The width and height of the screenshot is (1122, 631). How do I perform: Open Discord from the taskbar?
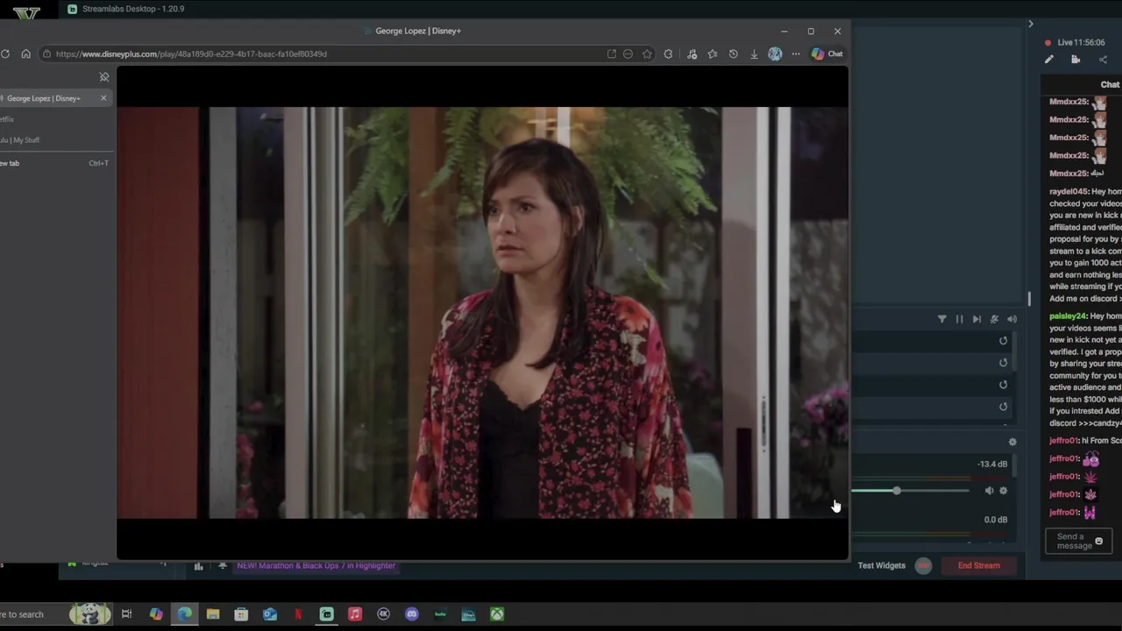(412, 614)
